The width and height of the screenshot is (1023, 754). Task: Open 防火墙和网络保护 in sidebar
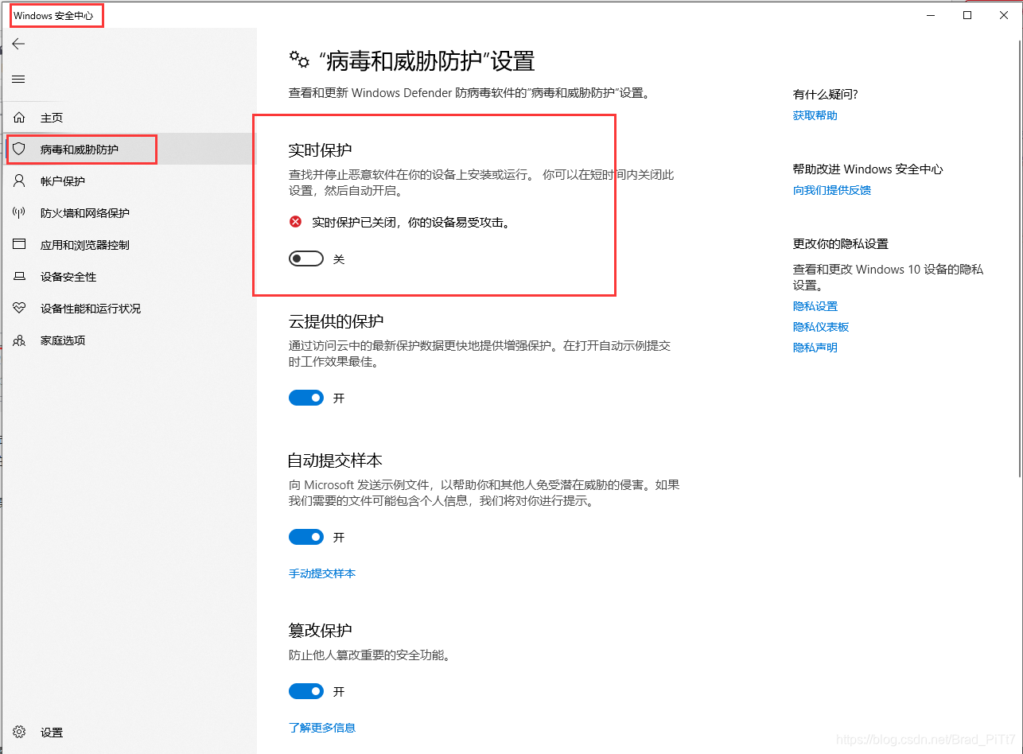[129, 212]
